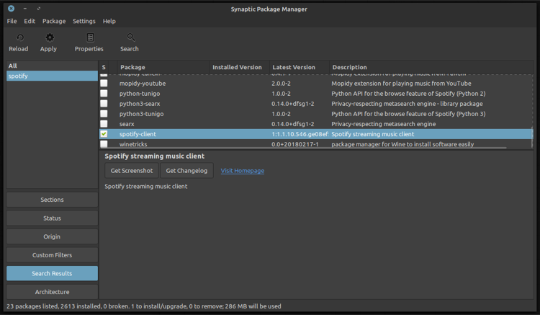Open the Settings menu
The height and width of the screenshot is (315, 540).
[x=84, y=21]
